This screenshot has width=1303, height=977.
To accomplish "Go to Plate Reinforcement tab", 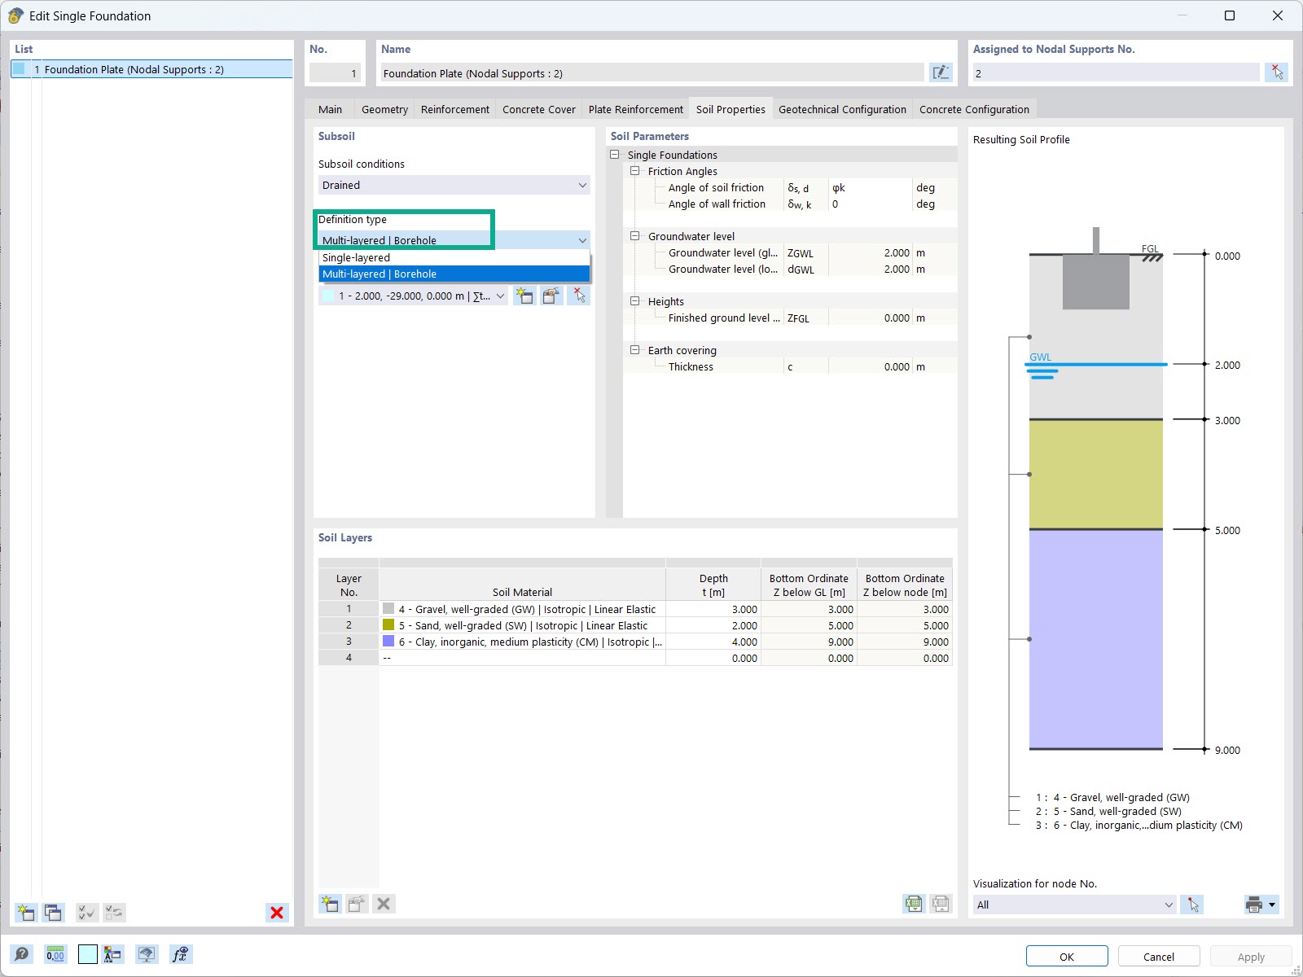I will point(636,109).
